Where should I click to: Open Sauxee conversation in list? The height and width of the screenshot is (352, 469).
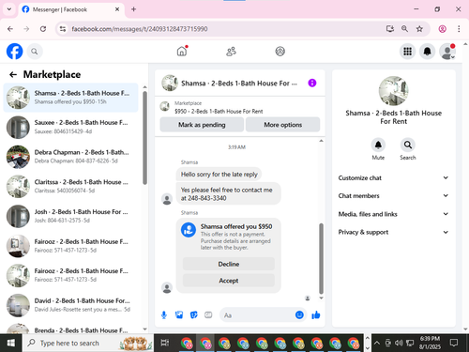pos(70,127)
